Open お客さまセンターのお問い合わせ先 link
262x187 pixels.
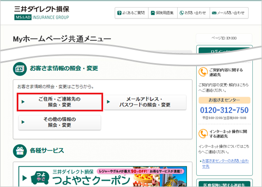point(225,163)
